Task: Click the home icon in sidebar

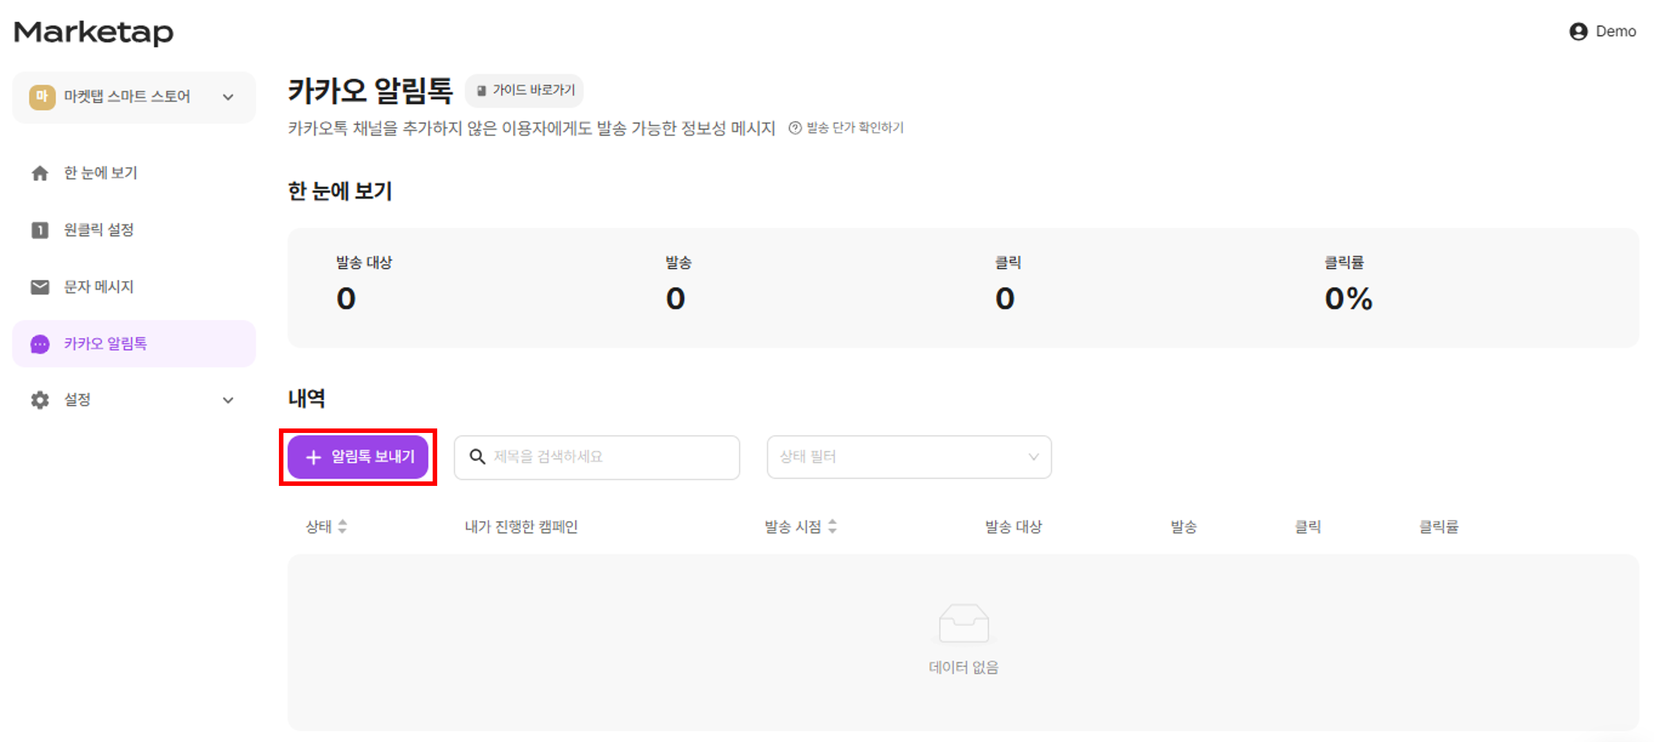Action: [40, 173]
